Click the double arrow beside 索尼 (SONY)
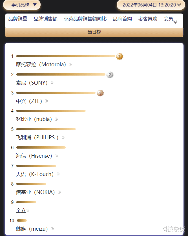Image resolution: width=188 pixels, height=236 pixels. 52,83
